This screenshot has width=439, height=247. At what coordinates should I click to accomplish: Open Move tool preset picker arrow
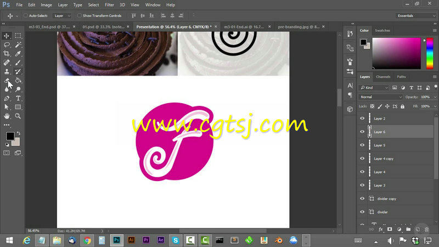(17, 16)
